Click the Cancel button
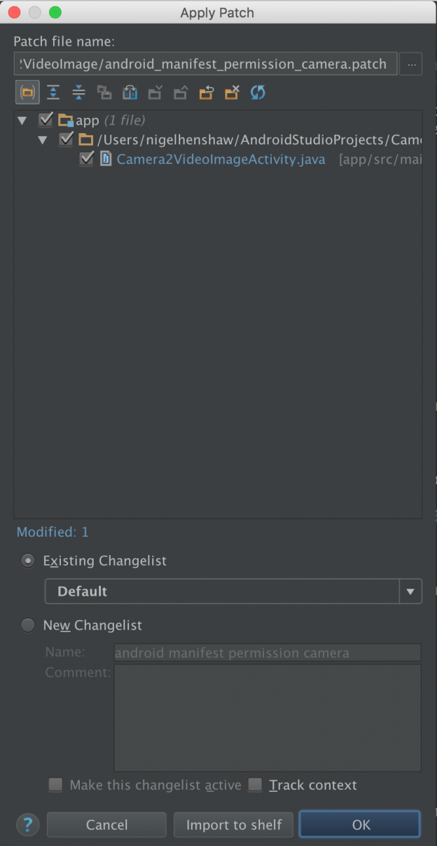 click(x=106, y=825)
